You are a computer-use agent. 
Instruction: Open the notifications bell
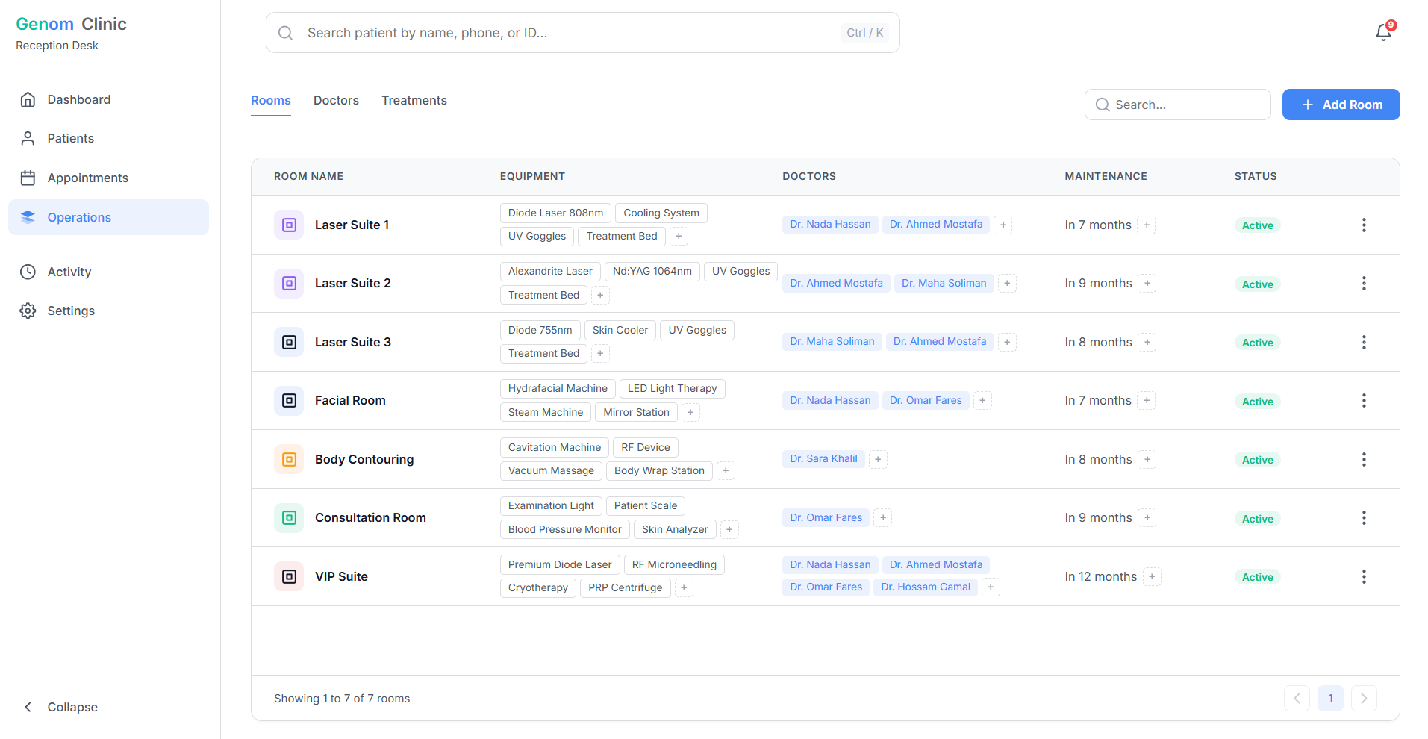click(x=1383, y=32)
